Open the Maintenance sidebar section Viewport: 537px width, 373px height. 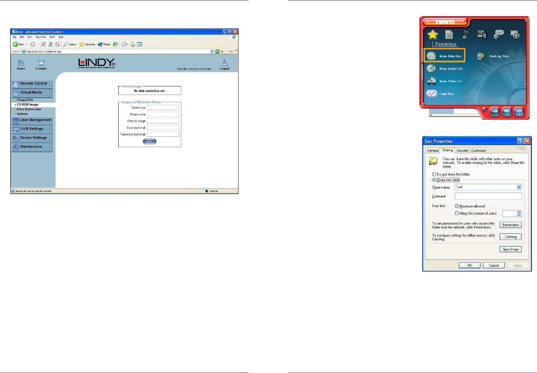[x=32, y=147]
